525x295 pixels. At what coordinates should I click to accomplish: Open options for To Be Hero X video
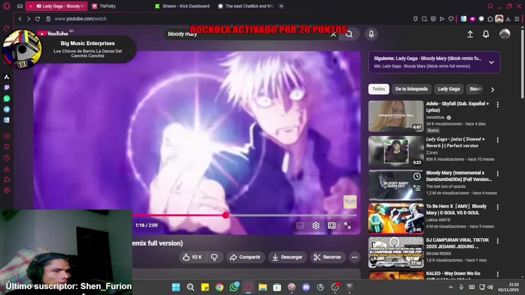click(498, 207)
